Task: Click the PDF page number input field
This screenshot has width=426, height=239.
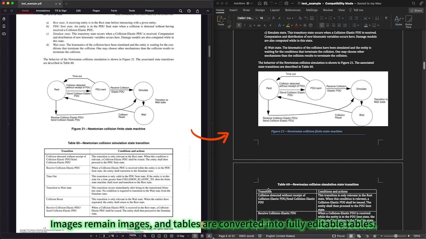Action: click(104, 236)
